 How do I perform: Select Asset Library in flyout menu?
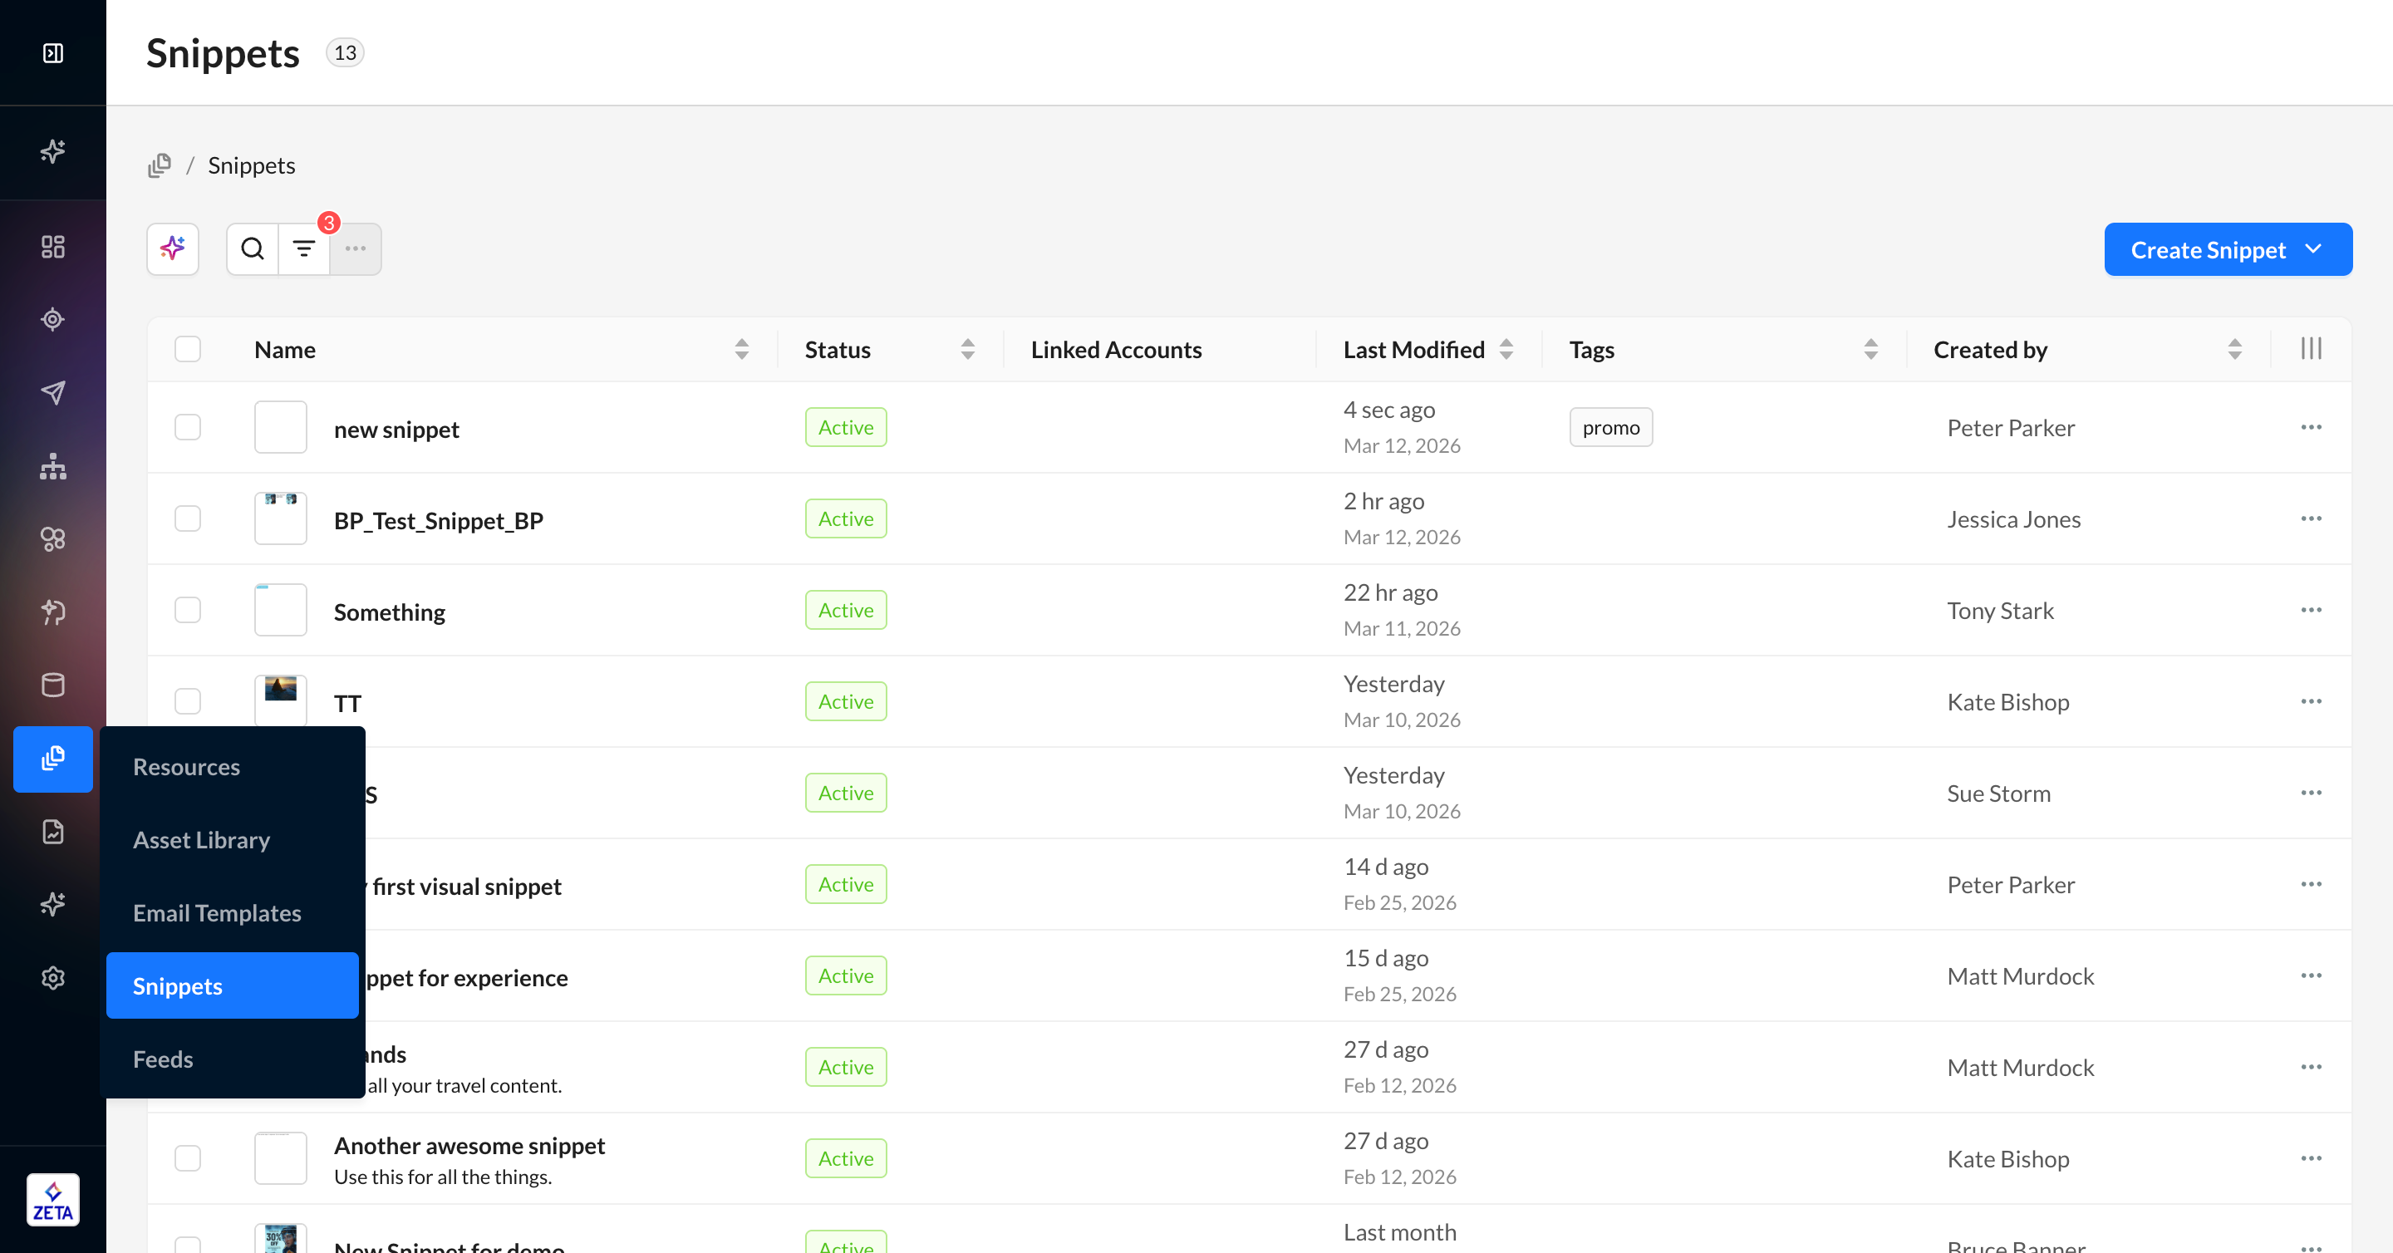[202, 840]
